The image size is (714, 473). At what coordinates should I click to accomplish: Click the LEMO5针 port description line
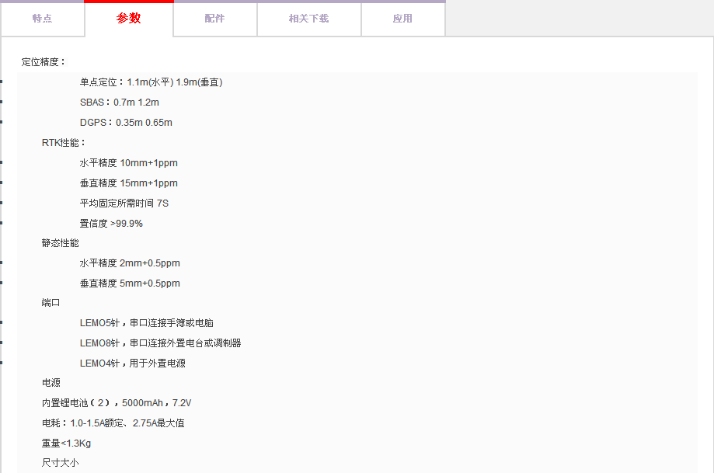[146, 323]
